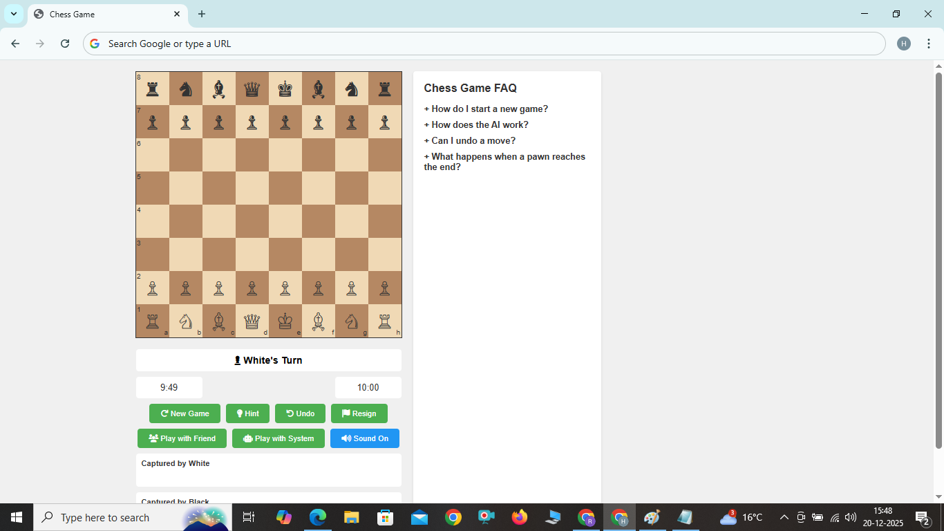The height and width of the screenshot is (531, 944).
Task: Select the white king on e1
Action: (285, 321)
